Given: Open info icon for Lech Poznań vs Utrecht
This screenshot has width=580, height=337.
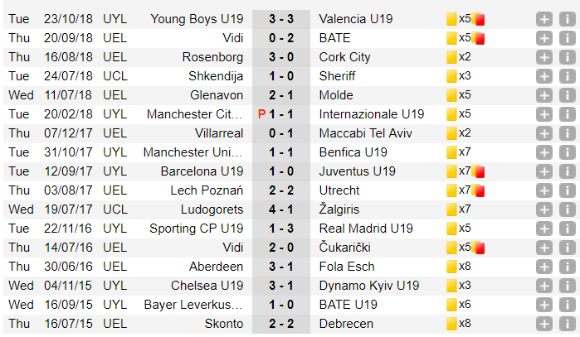Looking at the screenshot, I should 566,190.
